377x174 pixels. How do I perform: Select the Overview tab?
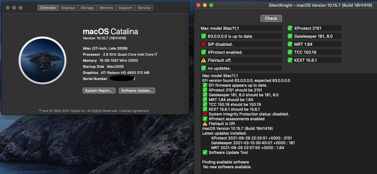(48, 8)
